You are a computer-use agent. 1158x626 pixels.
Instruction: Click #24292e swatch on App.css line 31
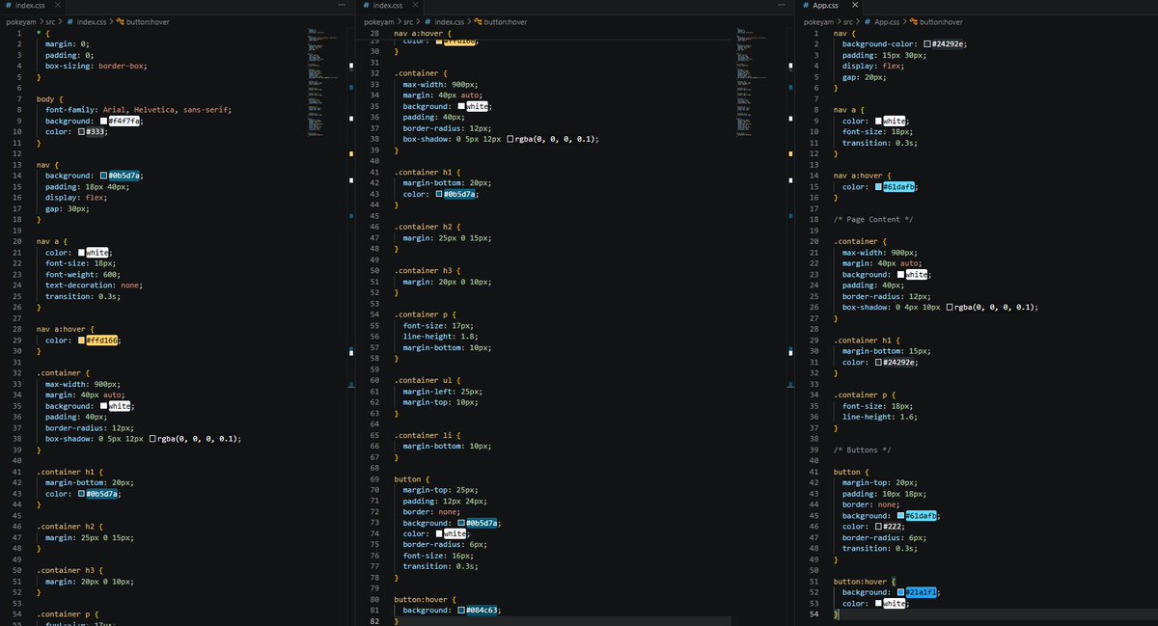click(x=879, y=363)
